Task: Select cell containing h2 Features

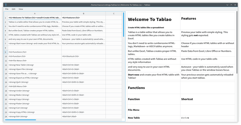Action: click(83, 18)
